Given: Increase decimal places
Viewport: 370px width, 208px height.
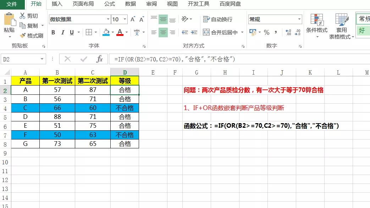Looking at the screenshot, I should 288,32.
